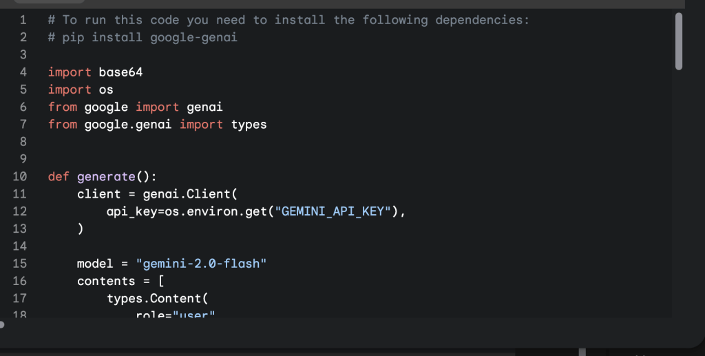Screen dimensions: 705x356
Task: Click the closing parenthesis on line 13
Action: pos(81,229)
